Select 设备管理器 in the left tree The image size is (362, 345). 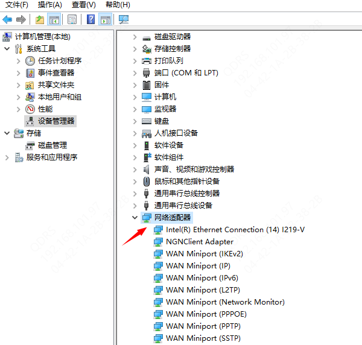coord(56,121)
